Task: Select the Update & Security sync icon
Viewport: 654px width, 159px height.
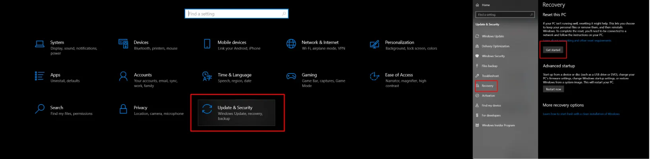Action: [x=207, y=109]
